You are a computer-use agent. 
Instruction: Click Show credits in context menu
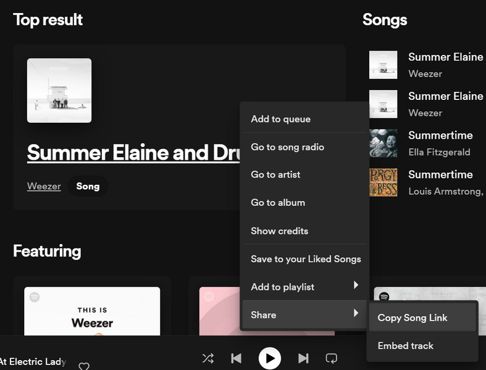(279, 231)
